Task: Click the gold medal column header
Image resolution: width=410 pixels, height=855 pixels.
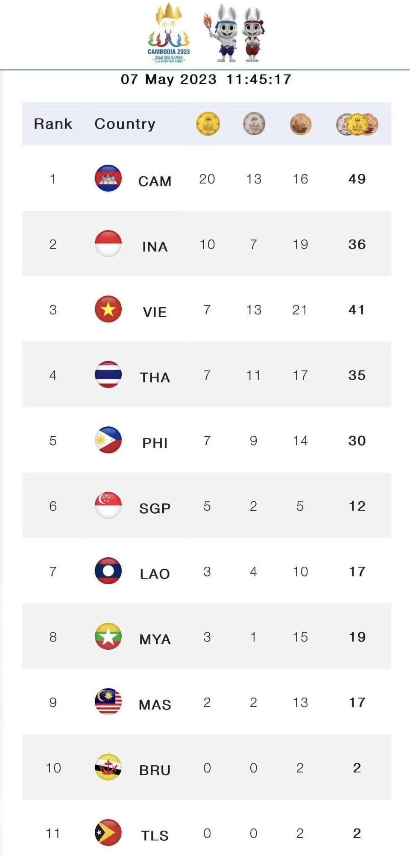Action: (208, 124)
